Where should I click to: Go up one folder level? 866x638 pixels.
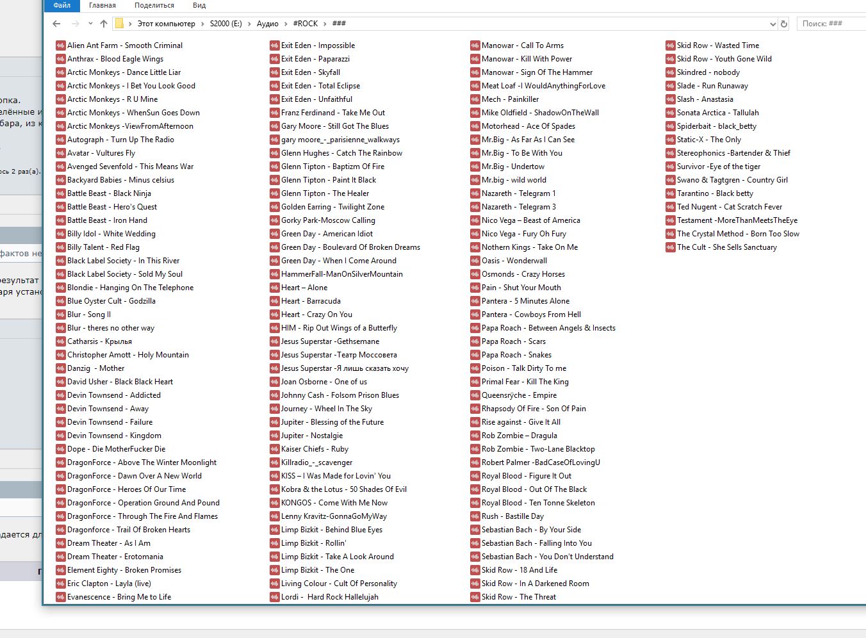tap(104, 24)
